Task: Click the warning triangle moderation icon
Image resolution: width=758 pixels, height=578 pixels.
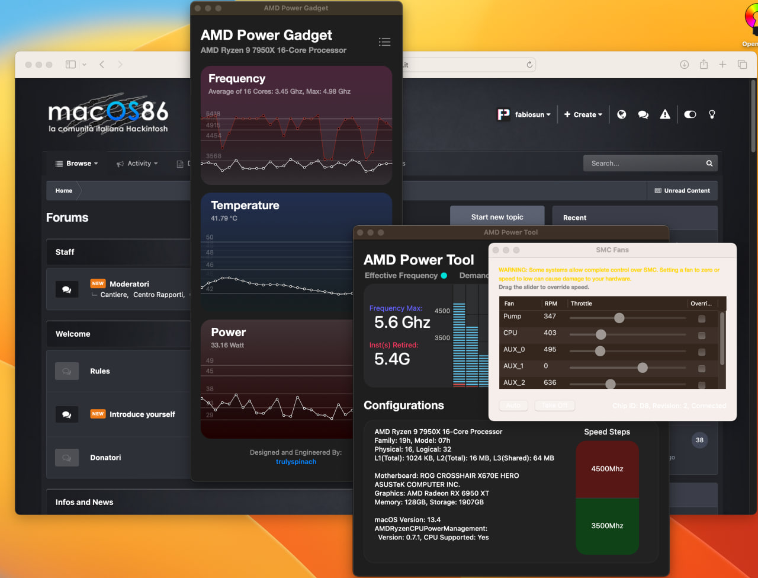Action: [x=664, y=114]
